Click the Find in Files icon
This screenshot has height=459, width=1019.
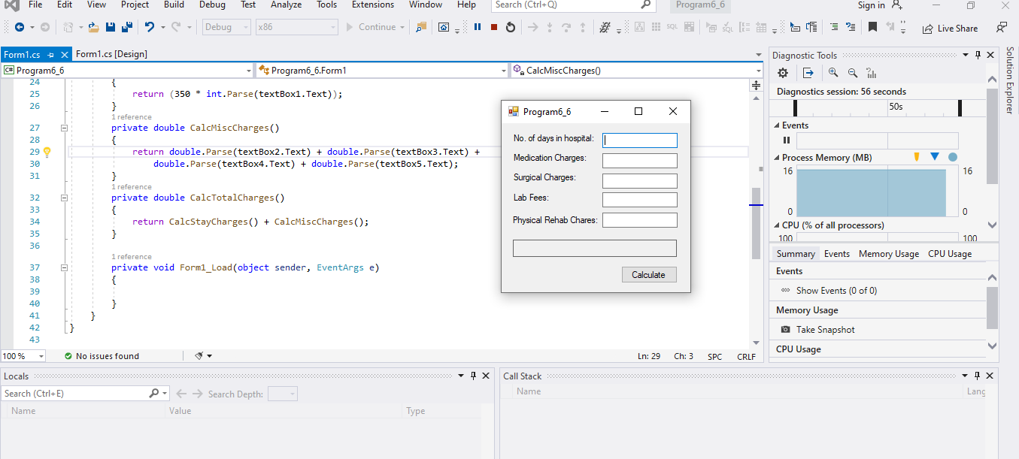tap(421, 27)
